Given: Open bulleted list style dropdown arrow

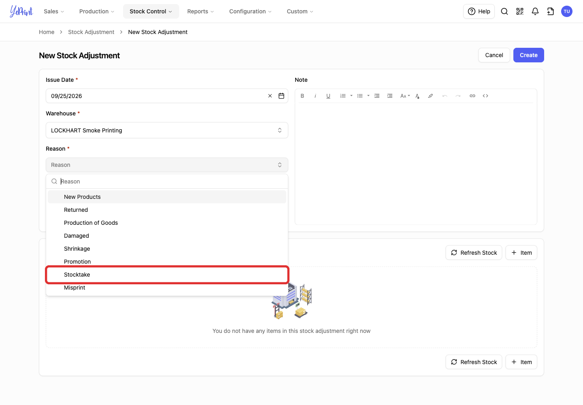Looking at the screenshot, I should (368, 96).
